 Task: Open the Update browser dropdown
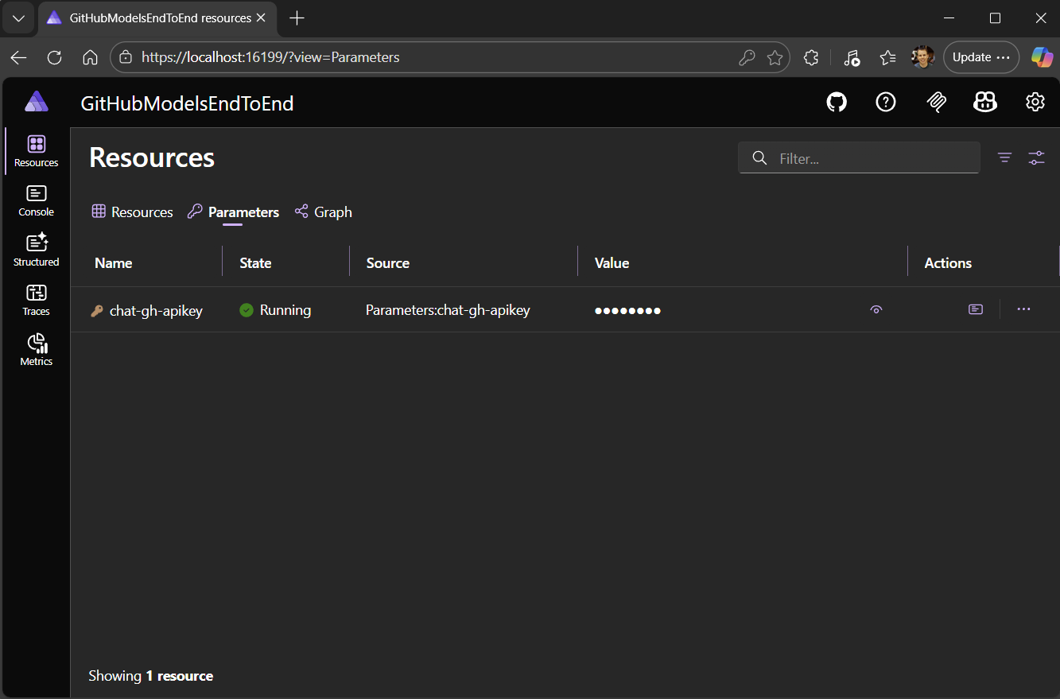980,56
